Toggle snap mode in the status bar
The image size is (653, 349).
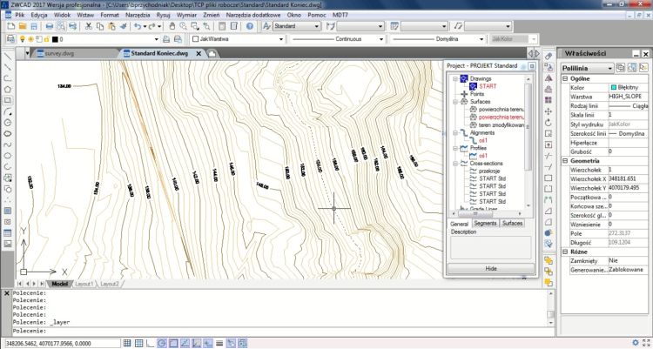(127, 343)
